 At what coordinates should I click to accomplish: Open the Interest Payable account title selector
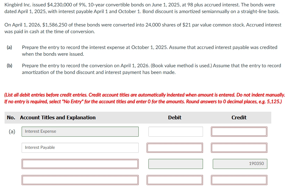80,148
